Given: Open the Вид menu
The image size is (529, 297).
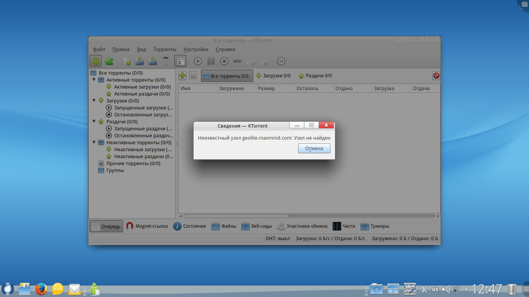Looking at the screenshot, I should click(141, 49).
